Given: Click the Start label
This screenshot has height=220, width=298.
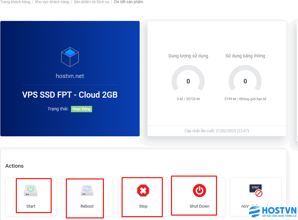Looking at the screenshot, I should 31,206.
